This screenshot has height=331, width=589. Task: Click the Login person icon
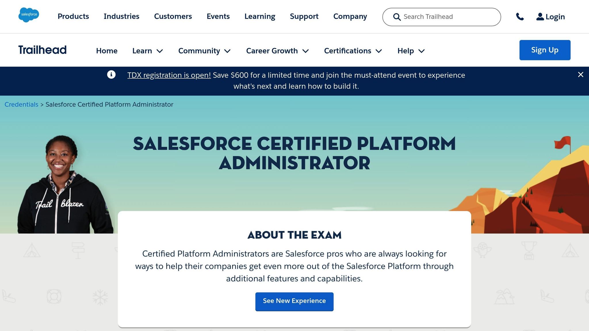point(540,16)
